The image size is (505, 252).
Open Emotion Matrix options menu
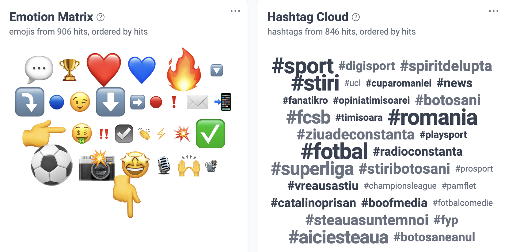235,11
